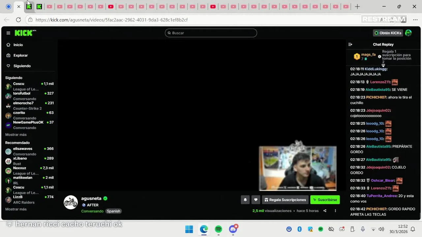Click the mags_fa leaderboard name

click(368, 55)
